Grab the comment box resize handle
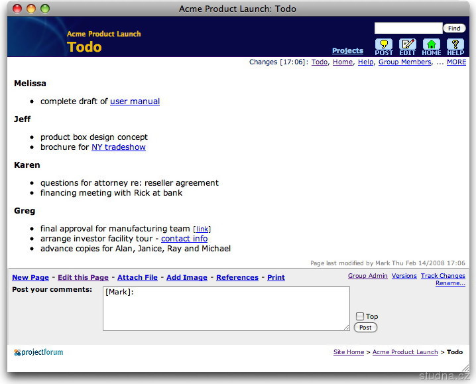The height and width of the screenshot is (384, 476). [x=347, y=328]
